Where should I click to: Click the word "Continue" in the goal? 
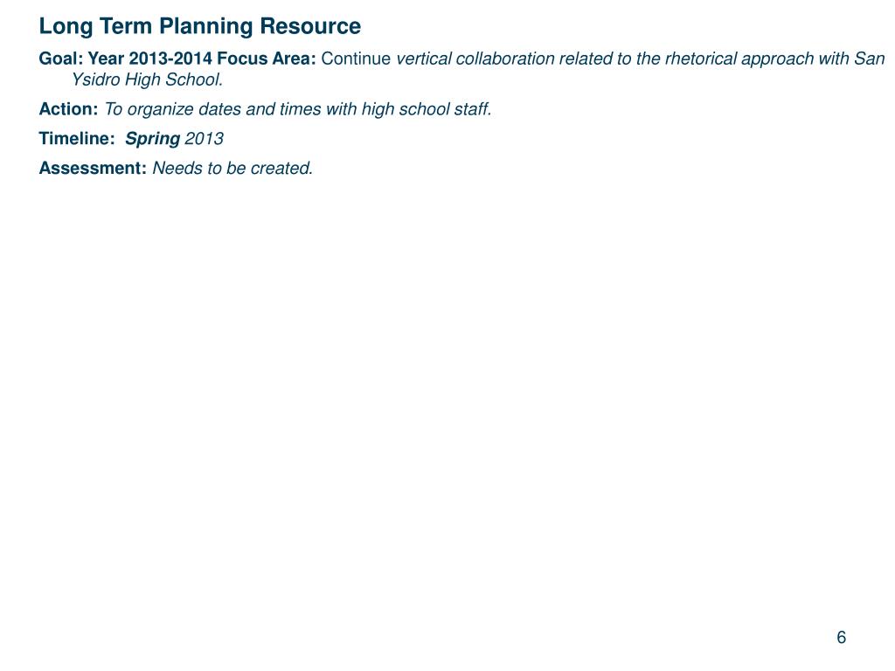tap(357, 59)
